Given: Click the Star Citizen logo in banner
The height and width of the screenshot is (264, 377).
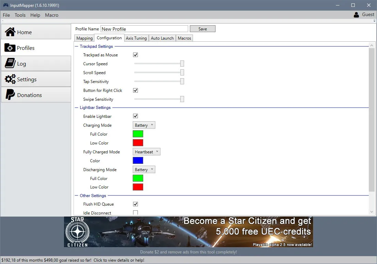Looking at the screenshot, I should (x=77, y=232).
